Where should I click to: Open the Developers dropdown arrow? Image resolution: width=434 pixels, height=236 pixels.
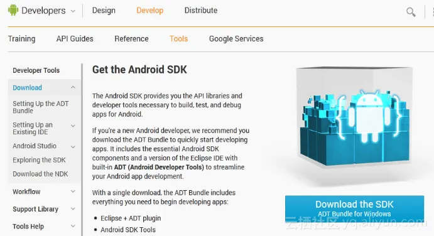[x=73, y=11]
